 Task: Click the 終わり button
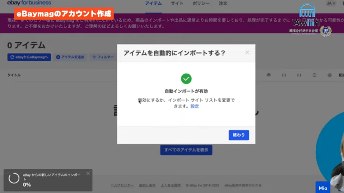tap(239, 135)
